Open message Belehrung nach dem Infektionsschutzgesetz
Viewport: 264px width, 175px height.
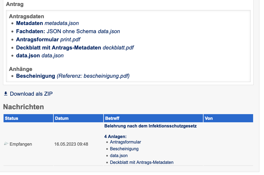[150, 126]
